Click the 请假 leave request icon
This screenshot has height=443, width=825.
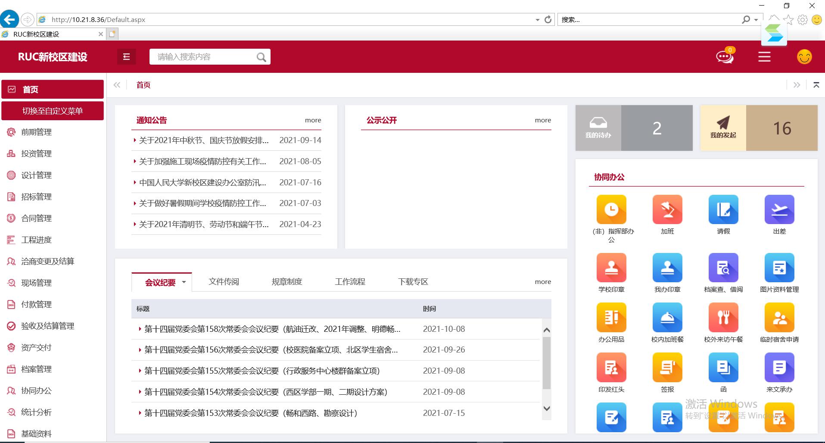(x=723, y=210)
